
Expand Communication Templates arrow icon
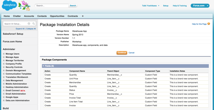[4, 74]
